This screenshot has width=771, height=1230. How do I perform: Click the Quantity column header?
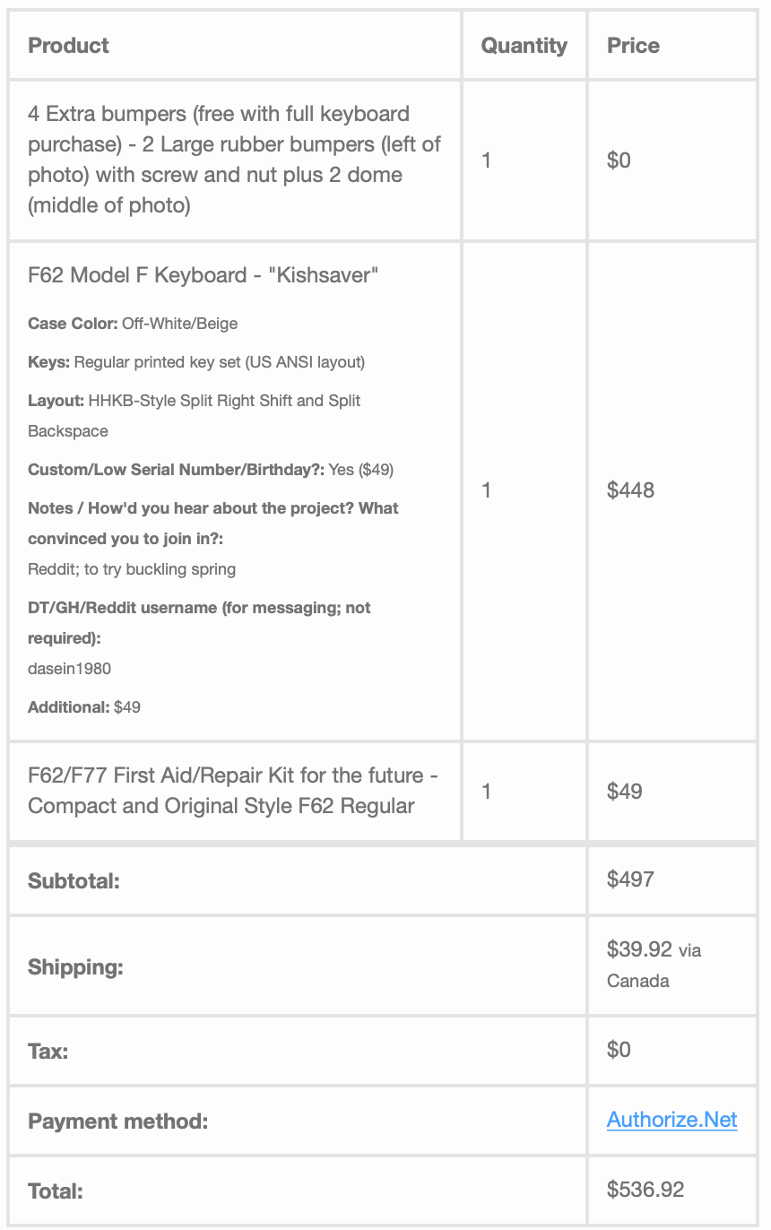pos(524,46)
